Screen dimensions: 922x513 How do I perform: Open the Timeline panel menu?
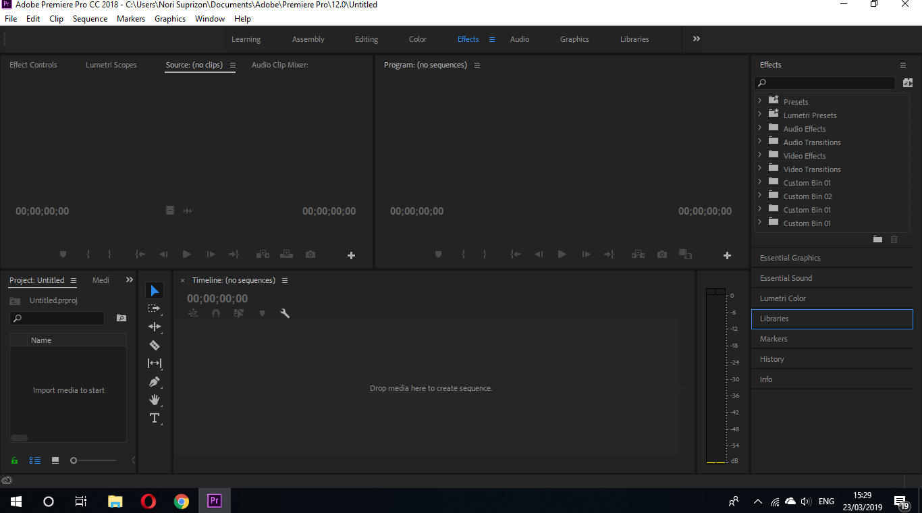[x=285, y=280]
